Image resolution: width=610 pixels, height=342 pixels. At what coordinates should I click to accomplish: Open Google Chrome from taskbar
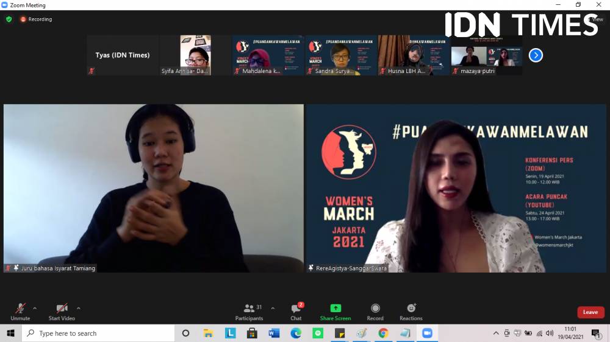point(383,333)
